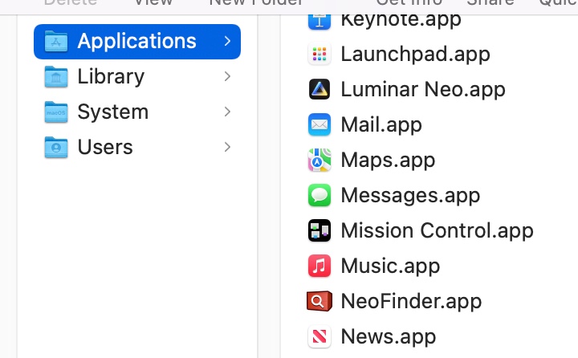Click the Applications folder name
Screen dimensions: 578x358
click(x=136, y=41)
